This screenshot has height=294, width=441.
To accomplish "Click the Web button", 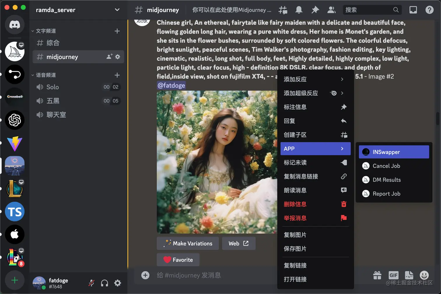I will pos(239,244).
